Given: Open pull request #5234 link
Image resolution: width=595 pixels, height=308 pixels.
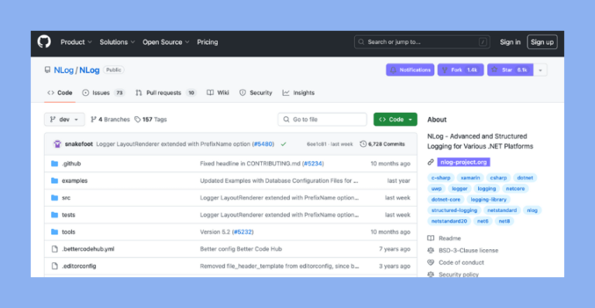Looking at the screenshot, I should click(x=313, y=163).
